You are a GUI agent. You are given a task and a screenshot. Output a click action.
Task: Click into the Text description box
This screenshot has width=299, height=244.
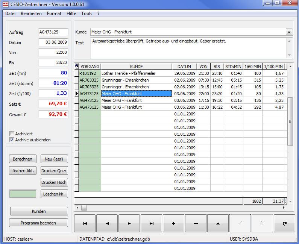188,48
